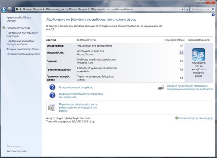Open Όλα τα στοιχεία του Πίνακα Ελέγχου breadcrumb

click(66, 9)
